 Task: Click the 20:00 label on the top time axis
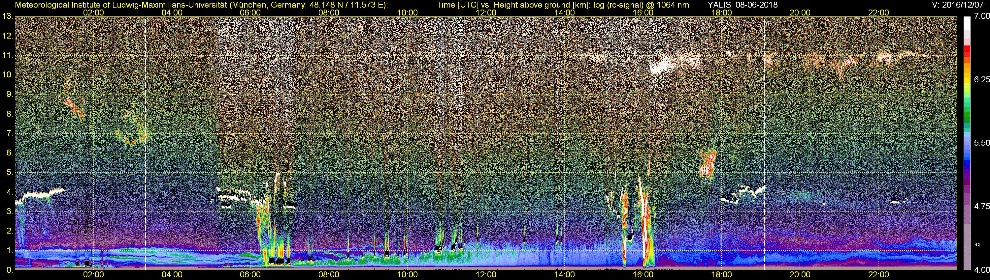(800, 13)
